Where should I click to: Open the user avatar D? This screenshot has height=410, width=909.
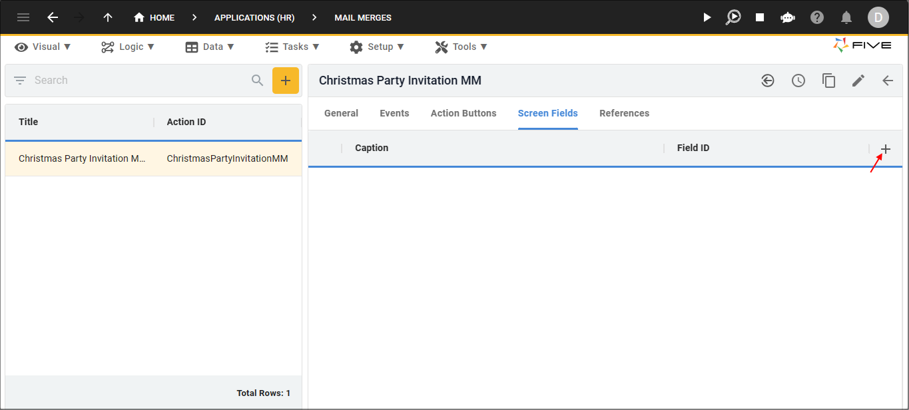tap(878, 17)
